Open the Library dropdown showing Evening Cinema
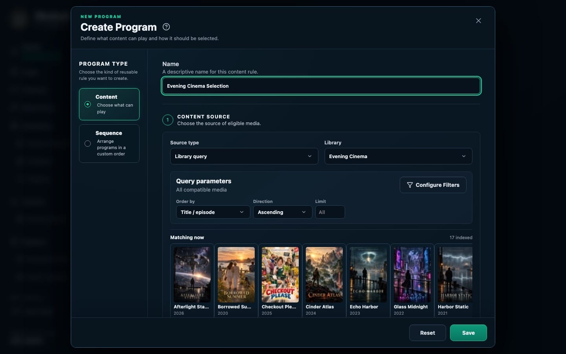This screenshot has width=566, height=354. 398,156
